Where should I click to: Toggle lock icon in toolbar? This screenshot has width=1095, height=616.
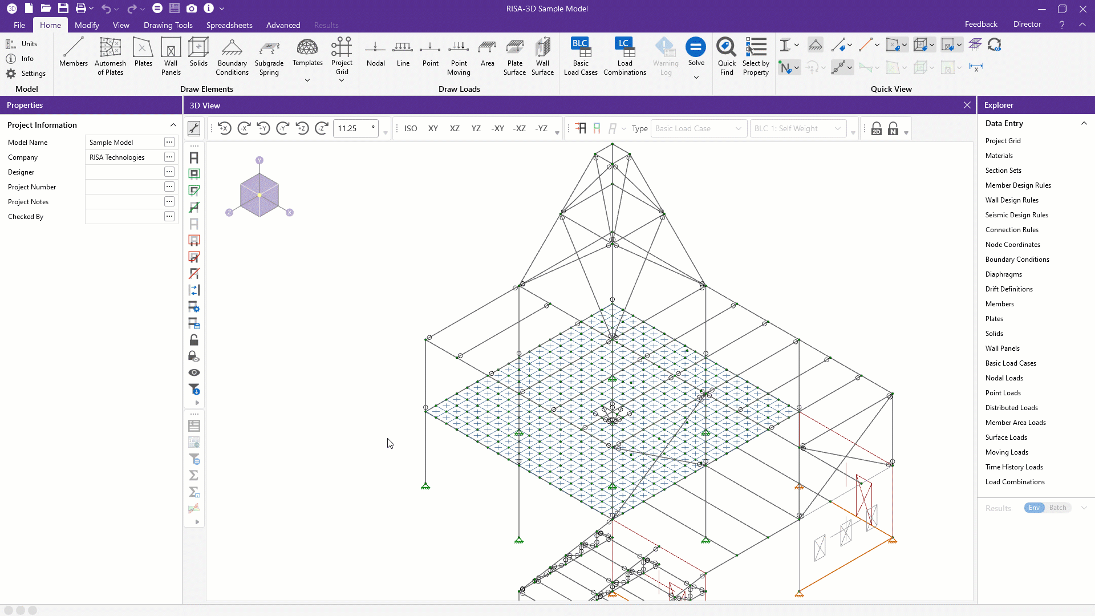tap(194, 340)
